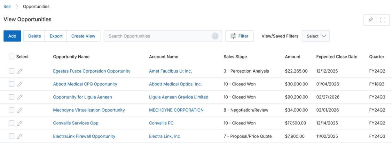Click the Sell breadcrumb link
This screenshot has height=143, width=392.
[7, 6]
